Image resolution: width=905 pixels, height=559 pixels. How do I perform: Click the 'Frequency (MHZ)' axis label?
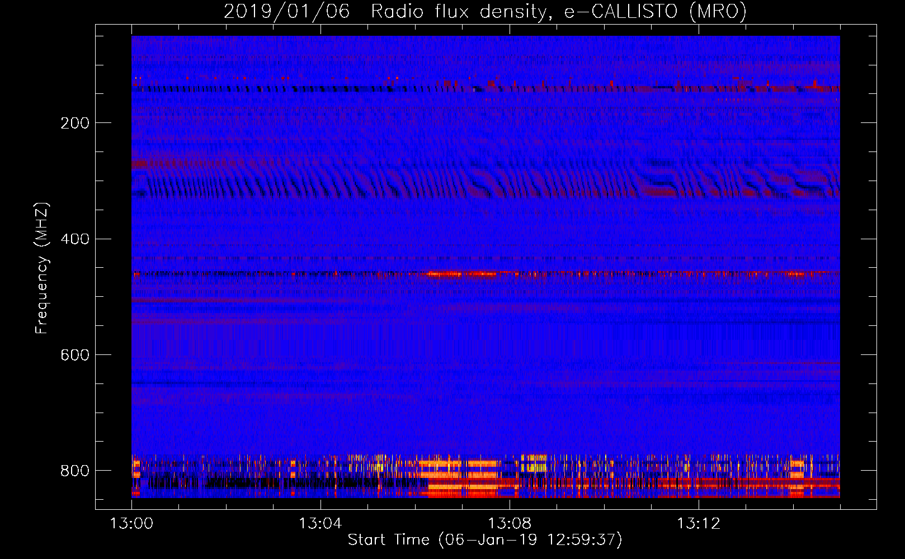tap(42, 268)
